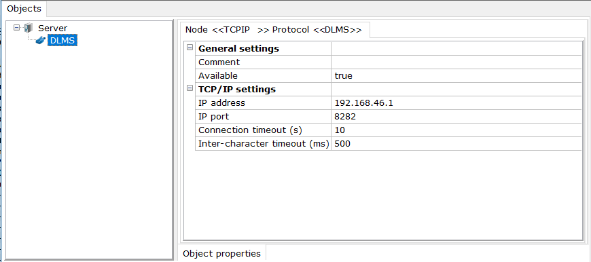Select the Object properties tab
591x262 pixels.
tap(221, 253)
